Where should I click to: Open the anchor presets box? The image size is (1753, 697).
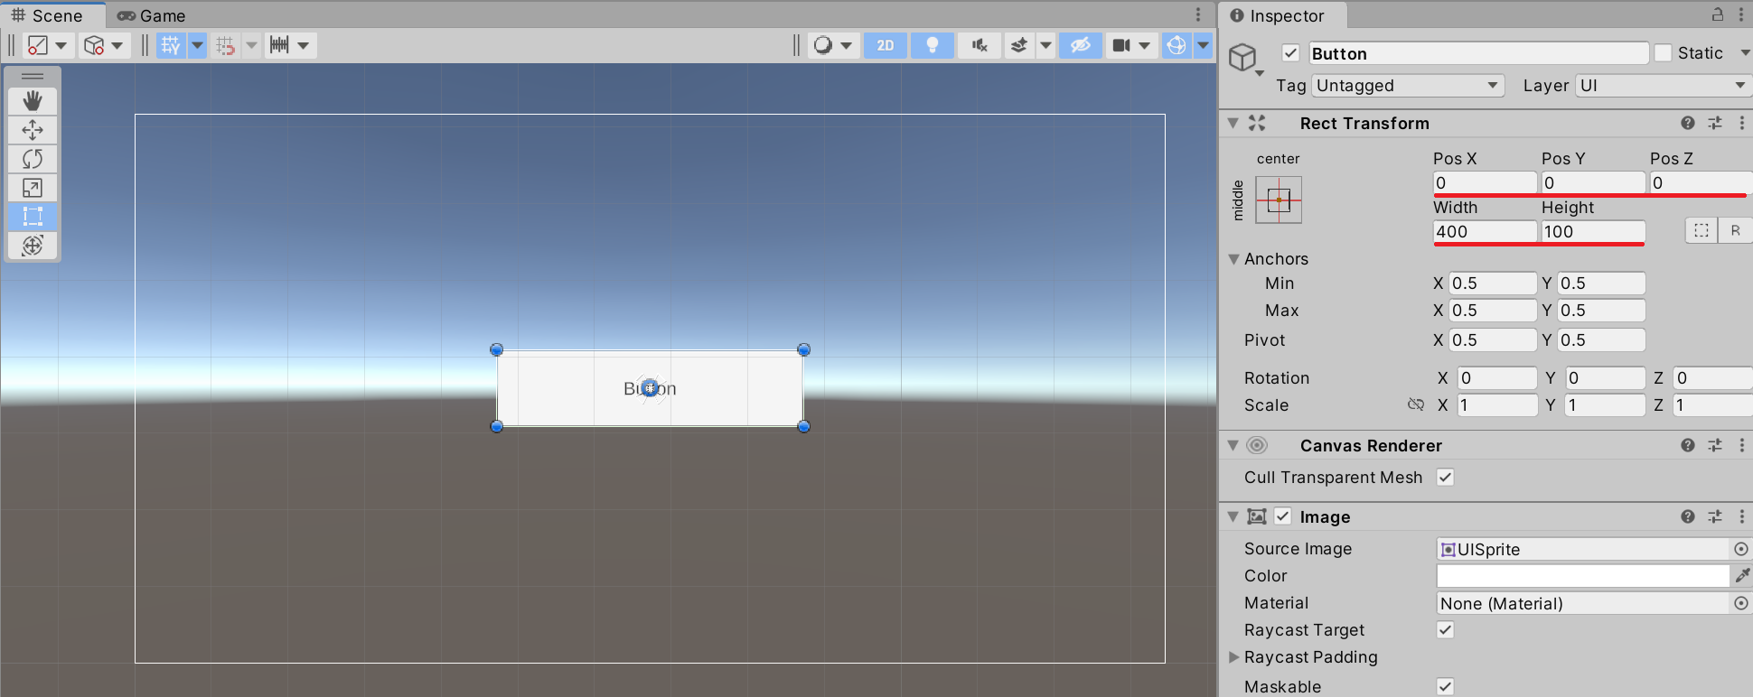click(x=1279, y=200)
